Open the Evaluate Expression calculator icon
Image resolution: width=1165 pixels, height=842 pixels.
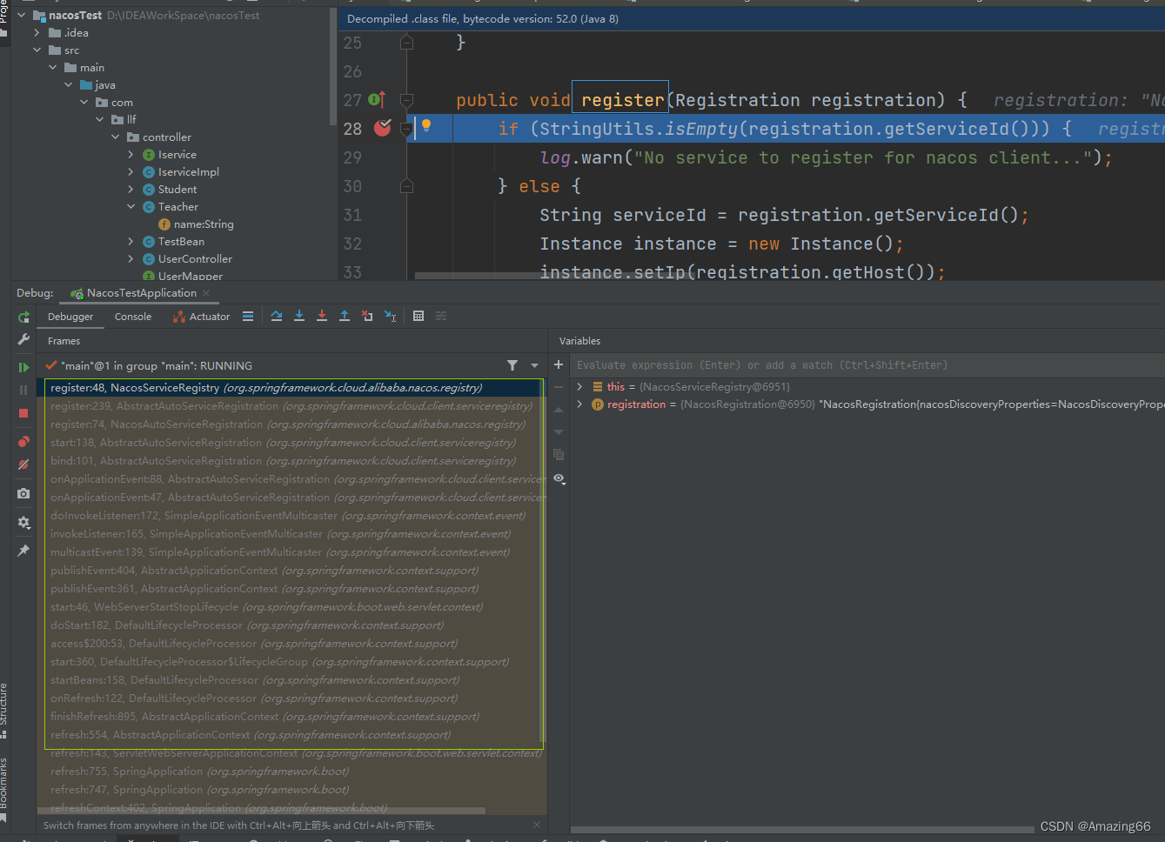click(x=418, y=316)
